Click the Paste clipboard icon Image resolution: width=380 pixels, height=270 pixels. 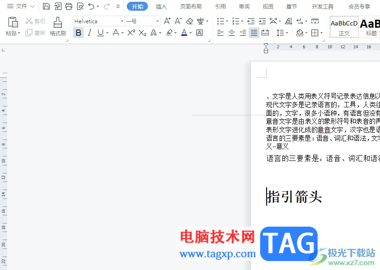point(13,22)
